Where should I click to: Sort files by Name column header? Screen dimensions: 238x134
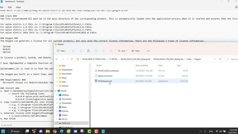(99, 66)
